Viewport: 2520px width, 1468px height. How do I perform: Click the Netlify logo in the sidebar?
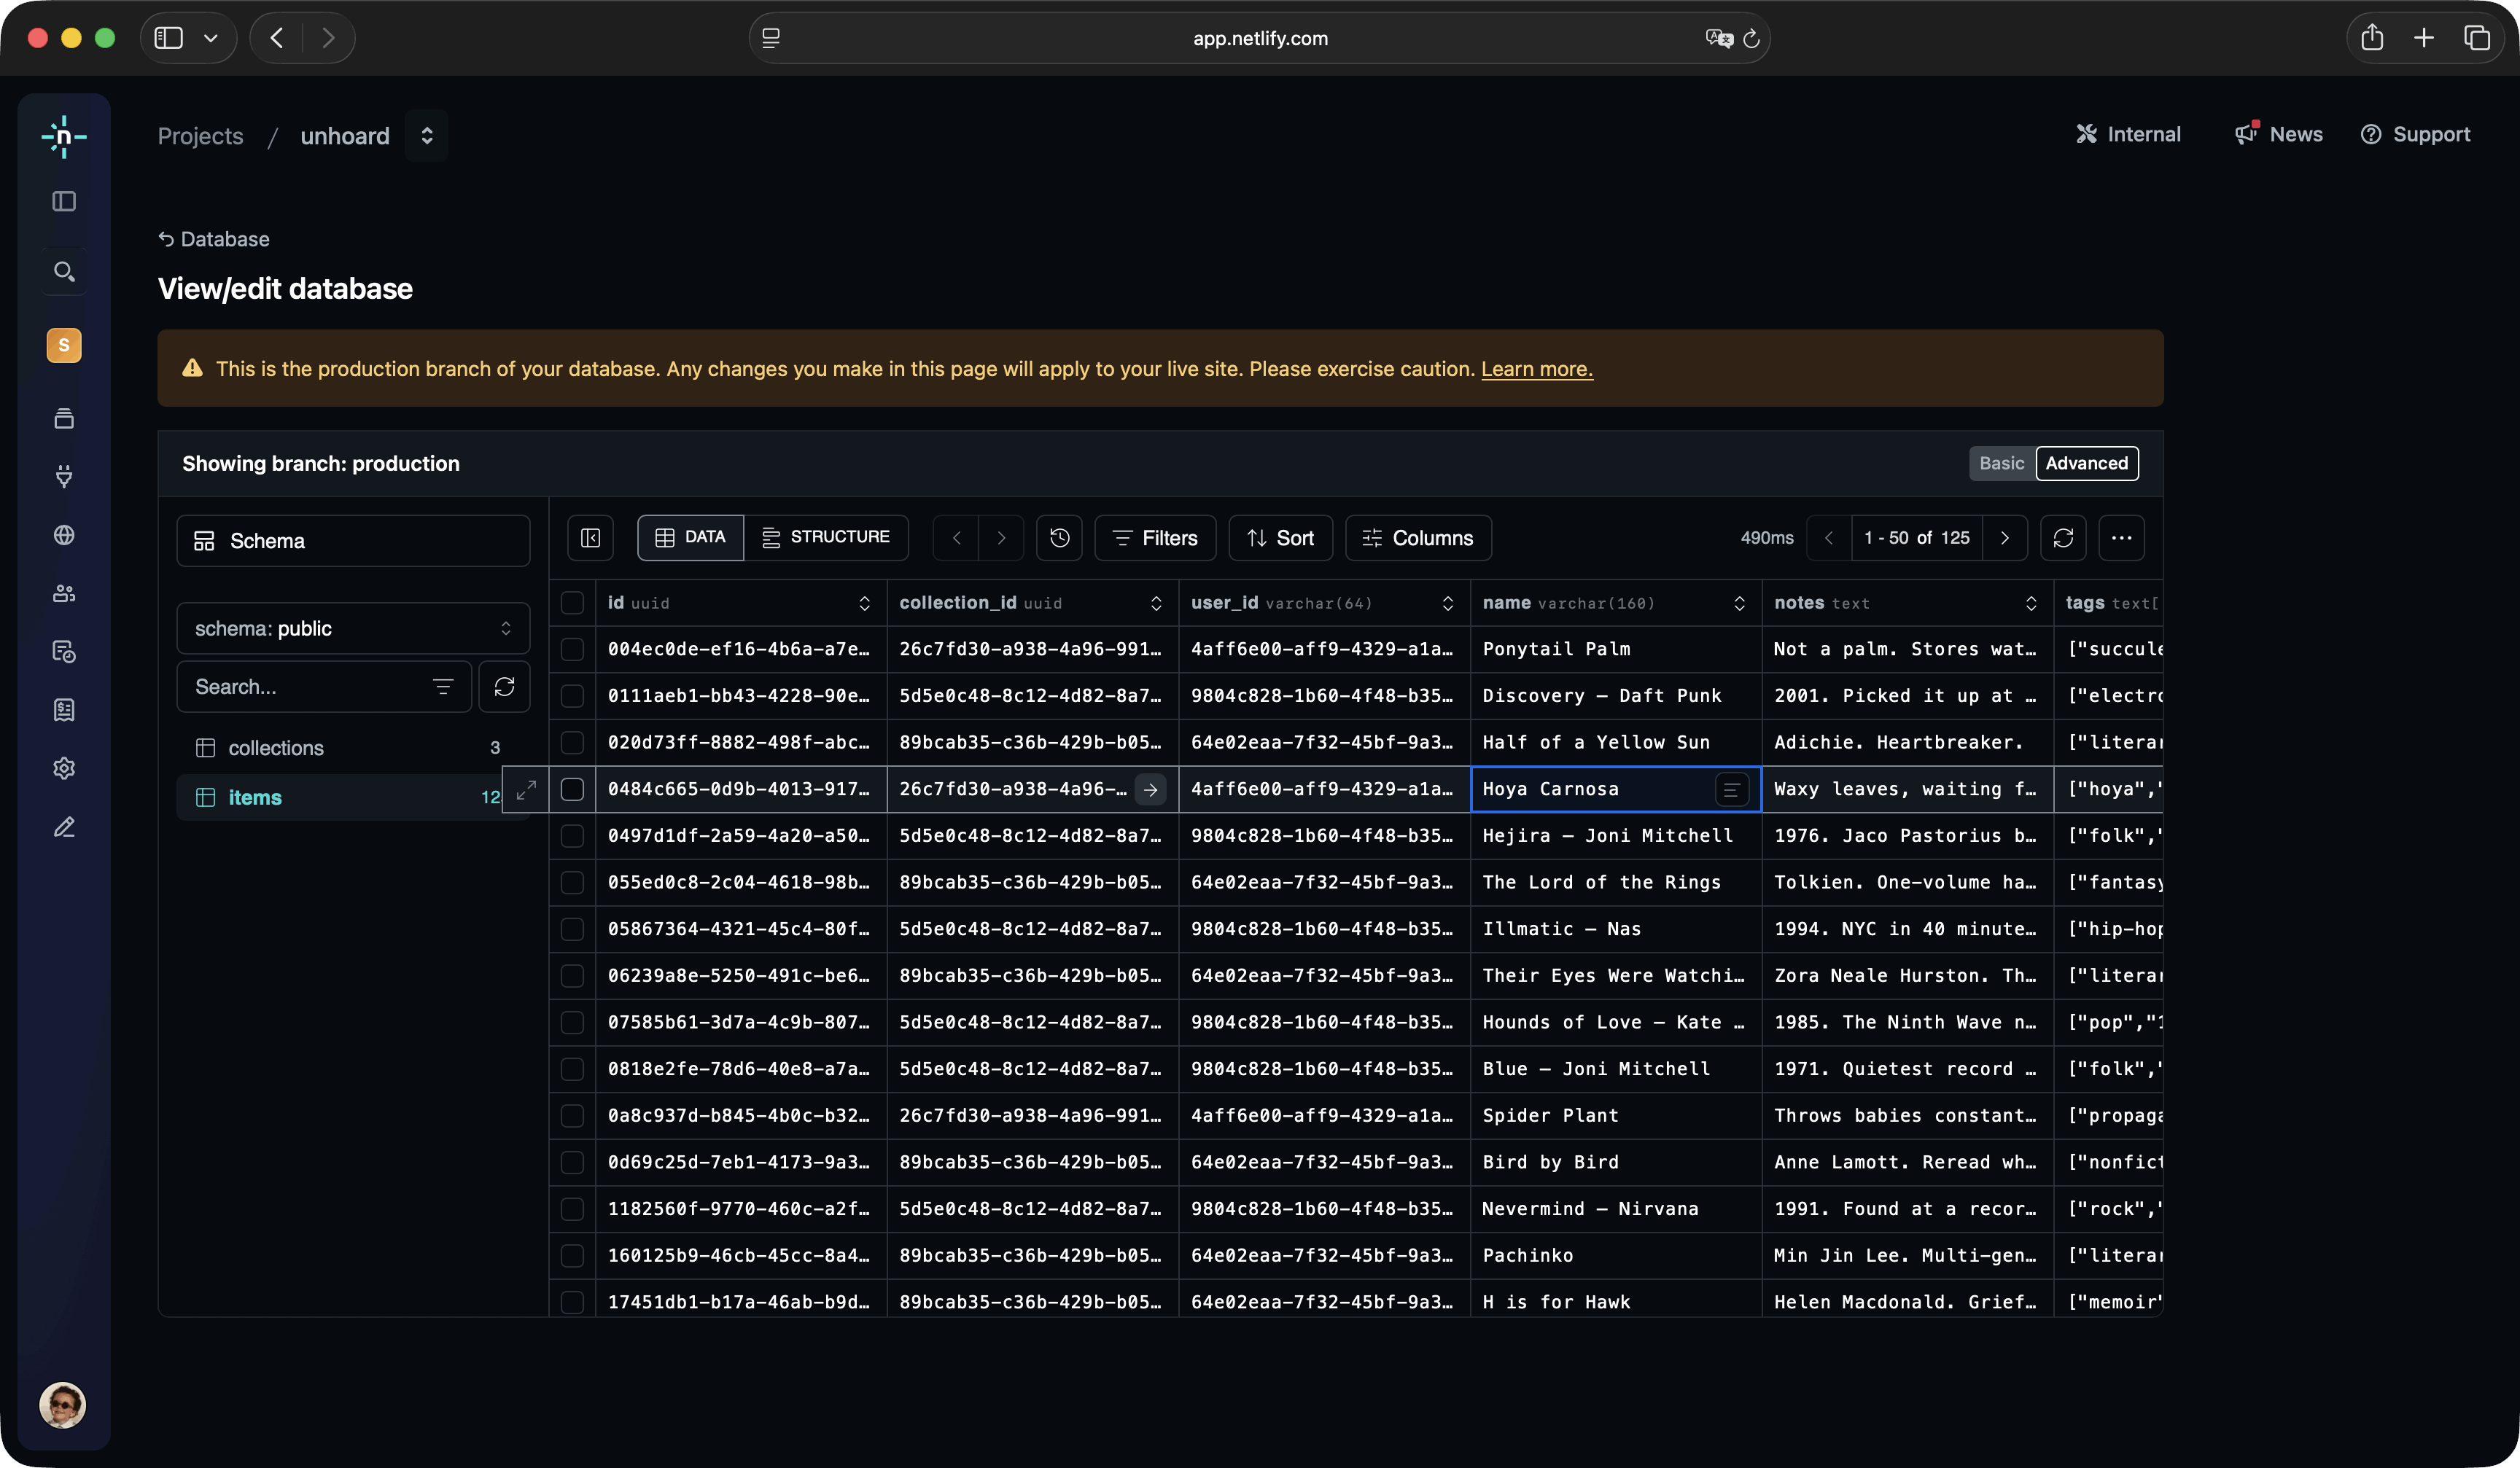coord(64,136)
